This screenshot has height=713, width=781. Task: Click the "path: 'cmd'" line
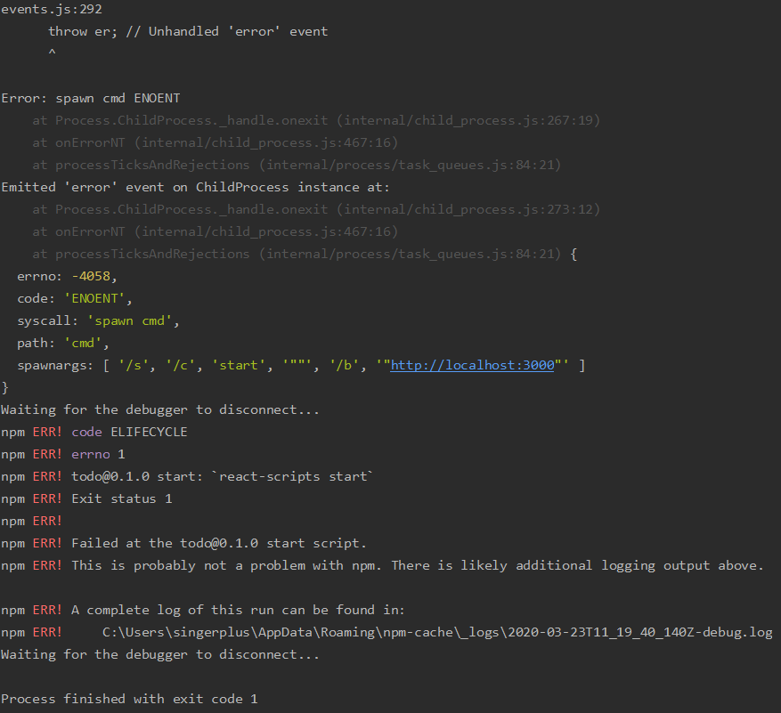(x=63, y=344)
